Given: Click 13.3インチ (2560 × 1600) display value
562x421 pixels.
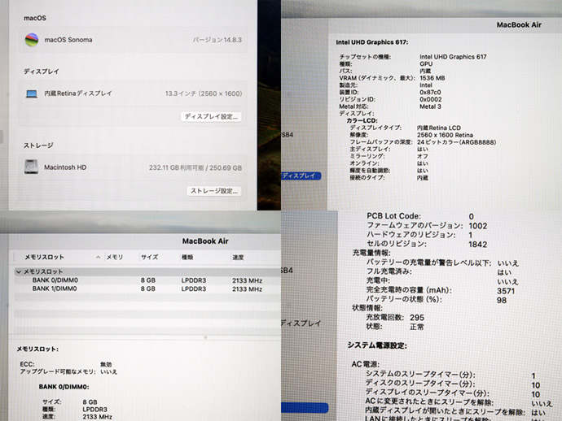Looking at the screenshot, I should pyautogui.click(x=204, y=93).
